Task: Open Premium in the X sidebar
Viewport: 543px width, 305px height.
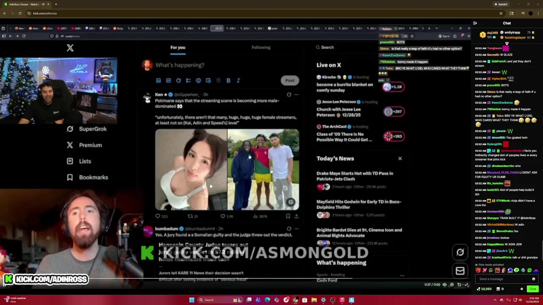Action: point(84,145)
